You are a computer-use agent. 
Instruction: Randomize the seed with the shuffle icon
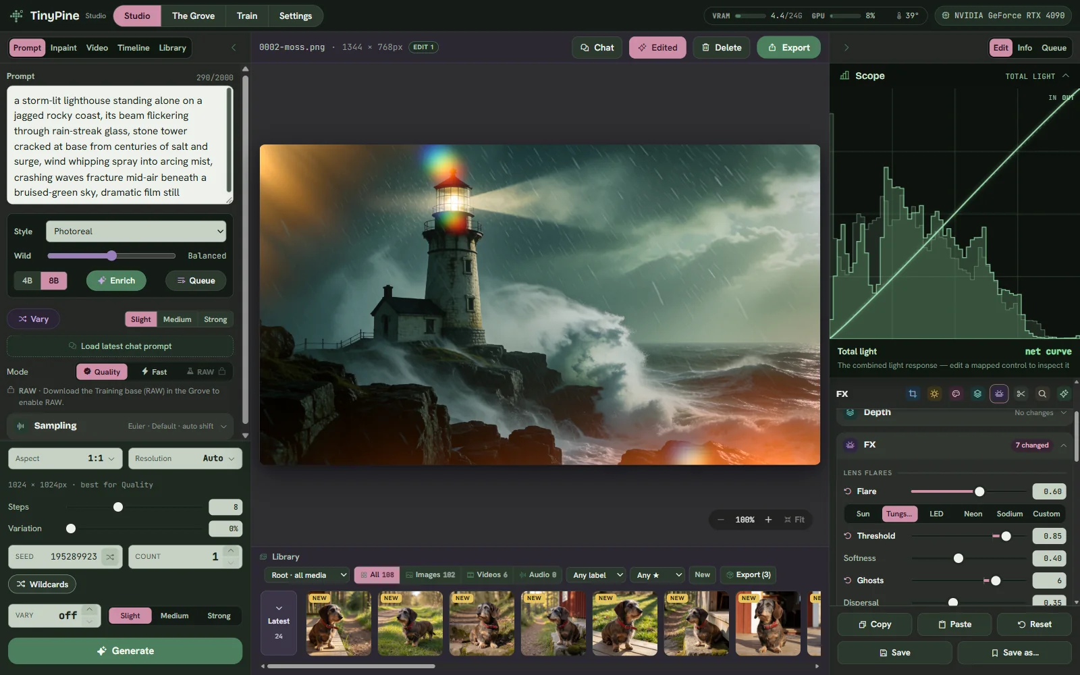[x=110, y=557]
